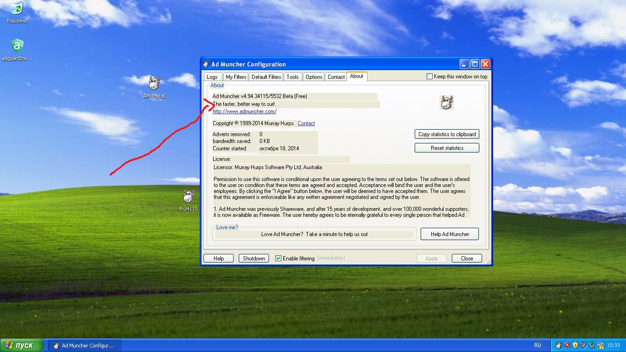Image resolution: width=626 pixels, height=352 pixels.
Task: Switch to the Logs tab
Action: 212,77
